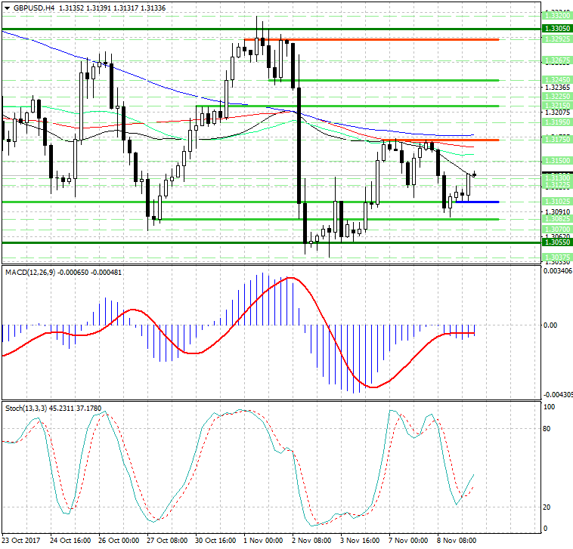Viewport: 573px width, 549px height.
Task: Click the 1.33050 price level label
Action: pos(557,28)
